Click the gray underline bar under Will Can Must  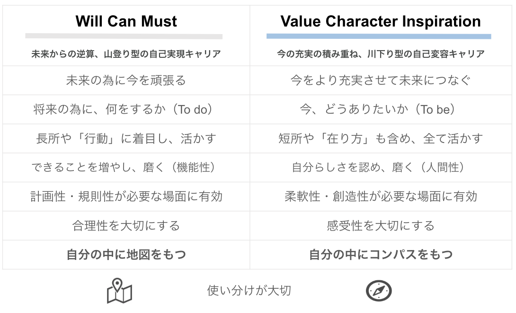coord(124,36)
